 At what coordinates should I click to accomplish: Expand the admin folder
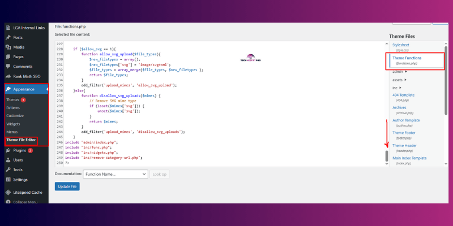[x=400, y=72]
